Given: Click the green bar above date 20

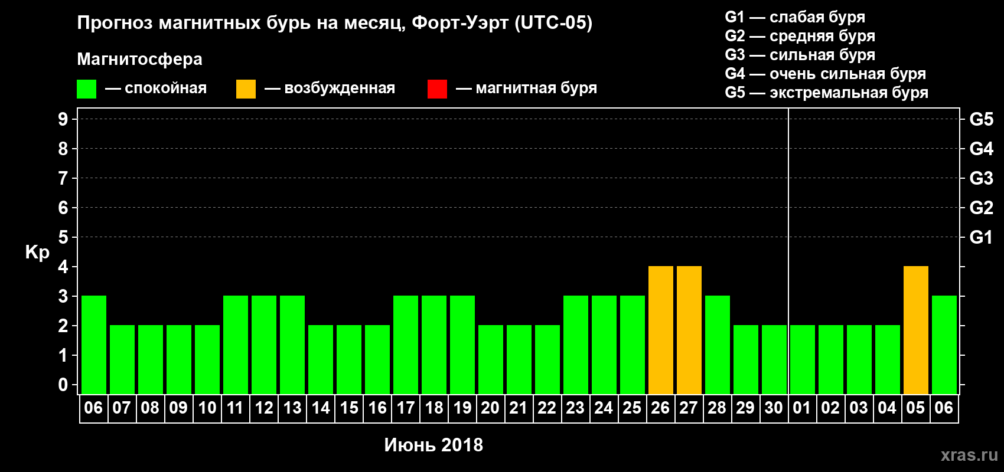Looking at the screenshot, I should [x=490, y=359].
